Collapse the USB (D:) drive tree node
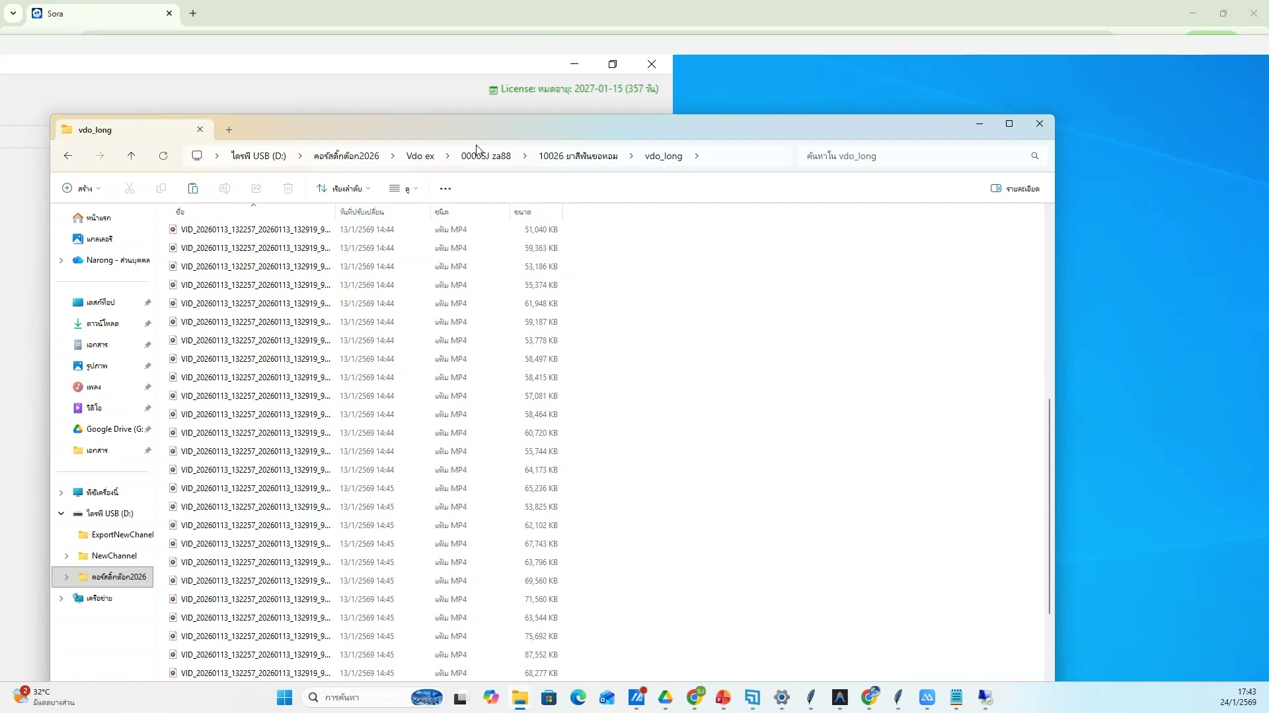The height and width of the screenshot is (713, 1269). tap(61, 514)
